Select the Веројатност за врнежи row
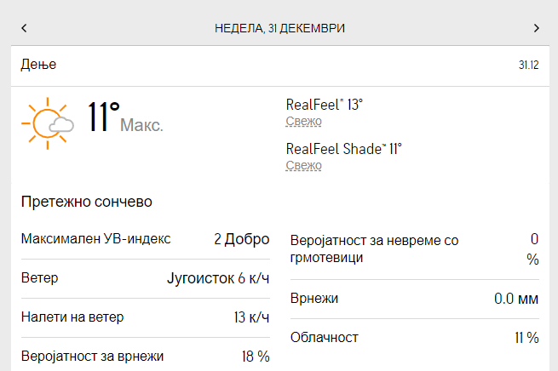The width and height of the screenshot is (558, 371). (x=145, y=356)
